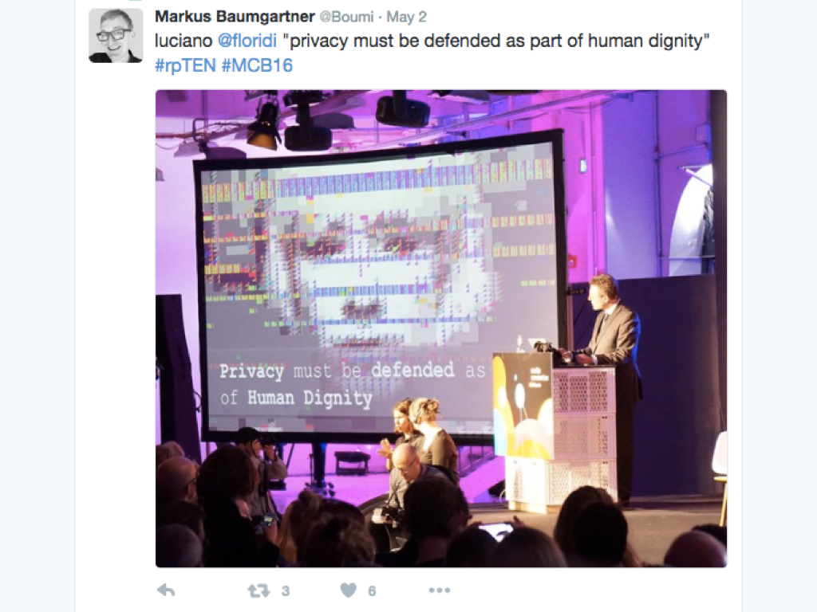Follow the #MCB16 hashtag
Viewport: 817px width, 612px height.
coord(257,65)
